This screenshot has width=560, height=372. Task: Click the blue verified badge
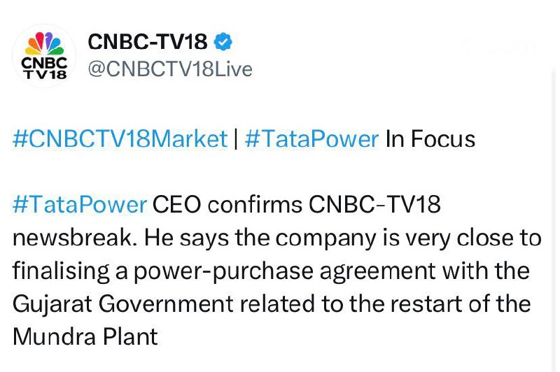[223, 43]
